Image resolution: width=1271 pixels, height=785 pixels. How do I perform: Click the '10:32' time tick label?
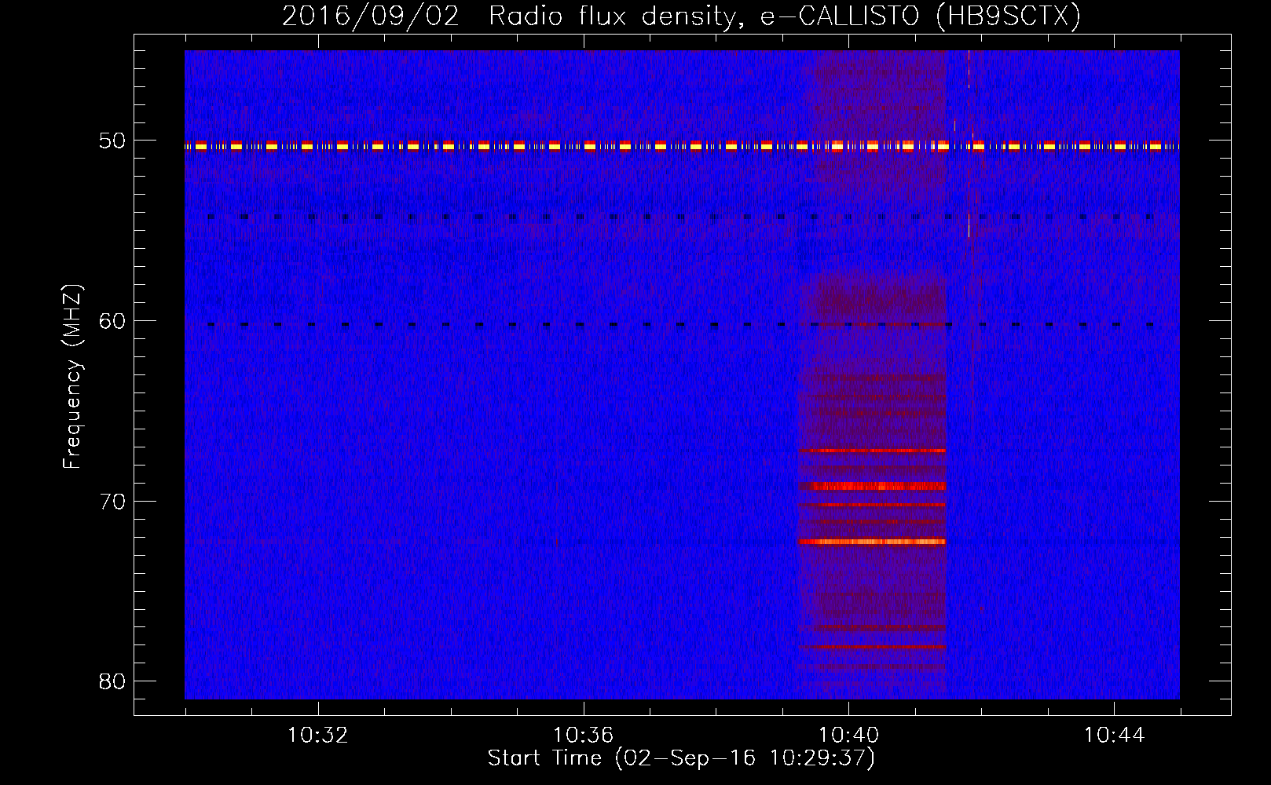click(317, 736)
